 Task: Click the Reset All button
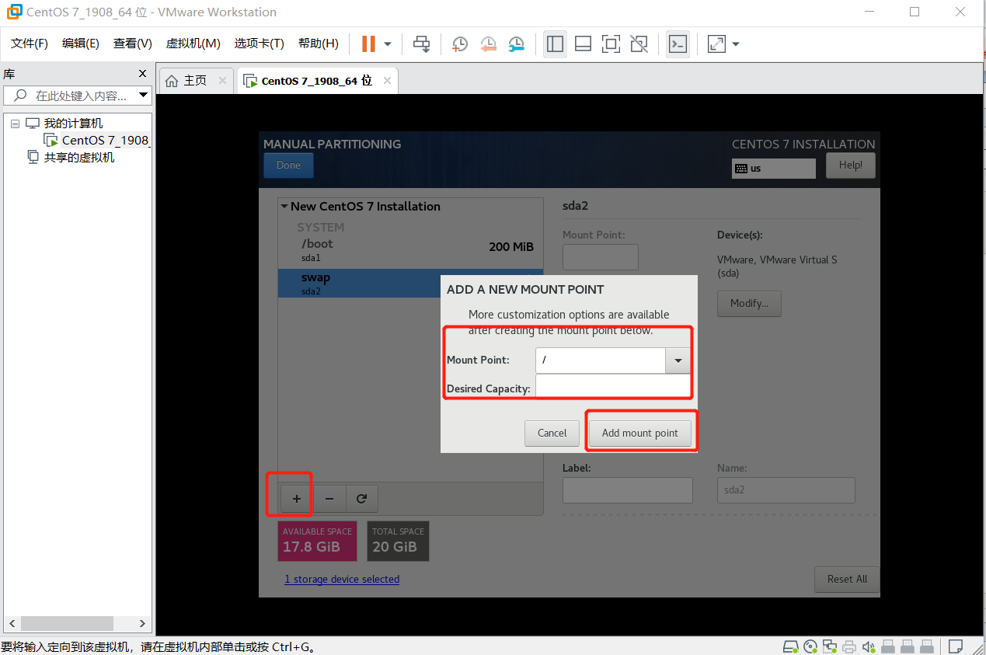tap(847, 580)
